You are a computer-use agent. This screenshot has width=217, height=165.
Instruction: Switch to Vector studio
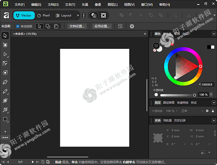[x=24, y=15]
